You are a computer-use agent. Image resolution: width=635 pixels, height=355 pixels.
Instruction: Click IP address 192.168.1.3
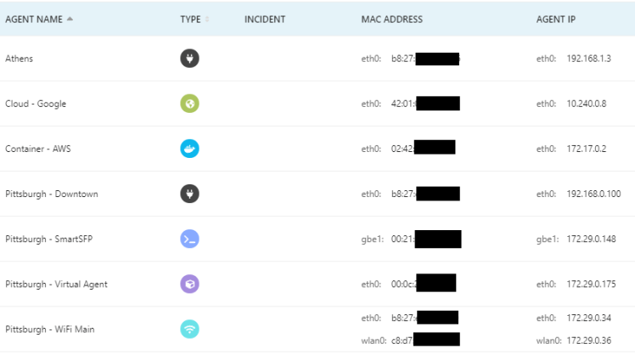click(588, 59)
